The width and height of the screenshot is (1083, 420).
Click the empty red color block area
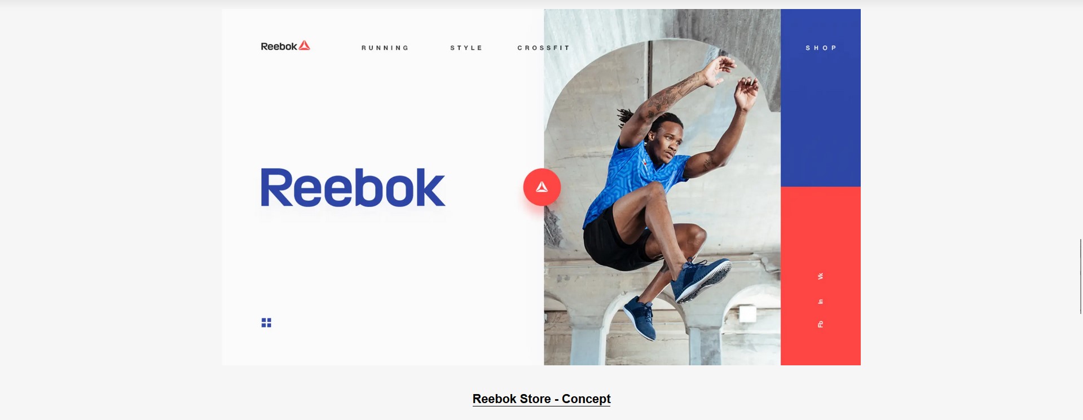click(x=821, y=226)
